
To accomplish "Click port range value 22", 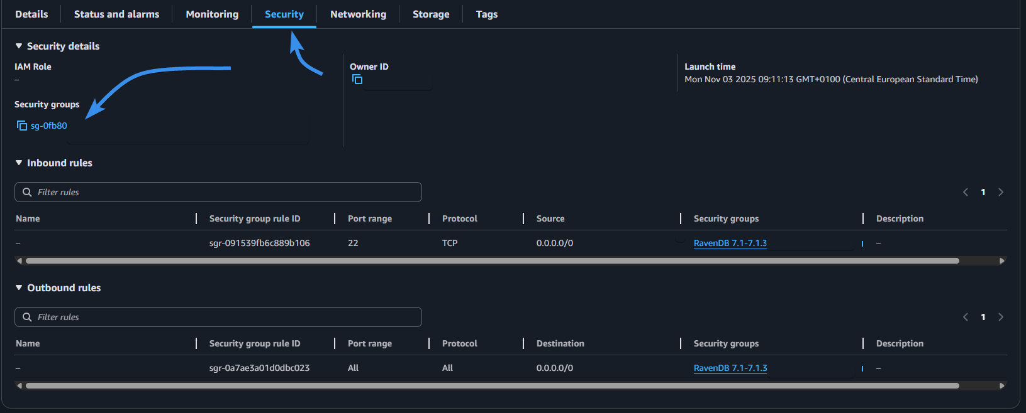I will click(x=353, y=243).
